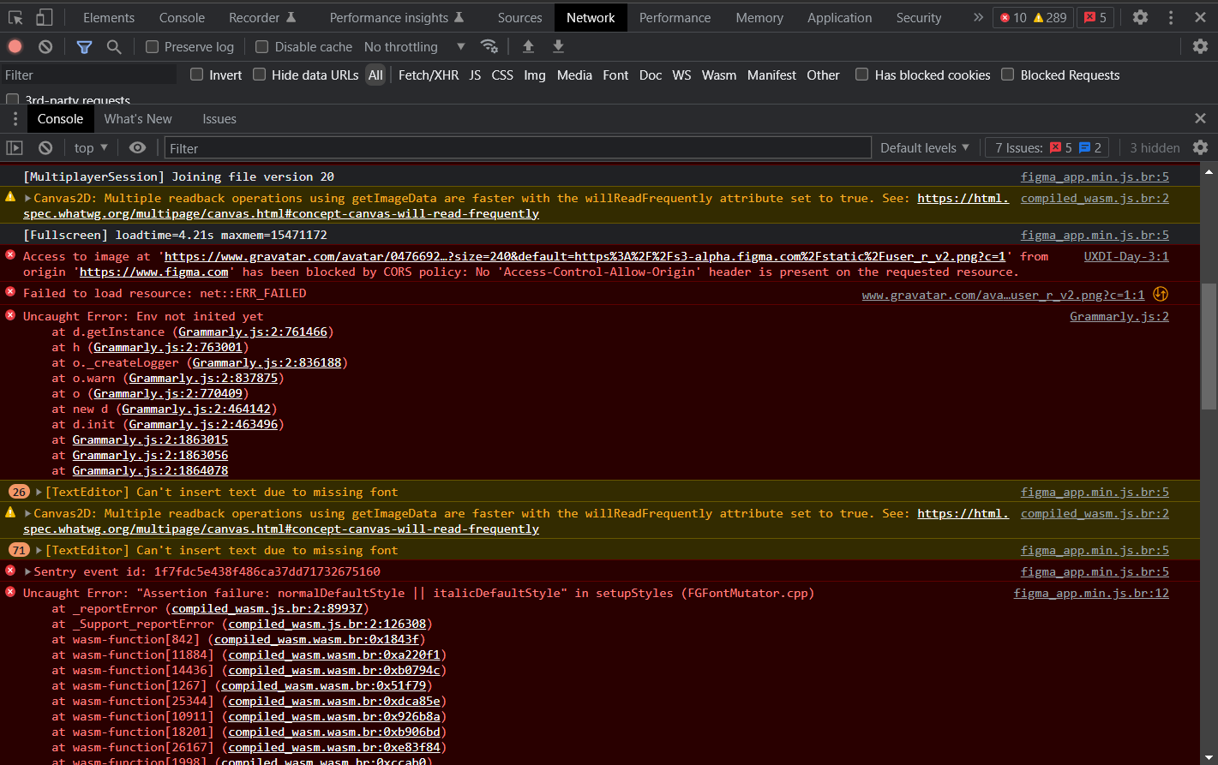Open the top JavaScript context dropdown
Image resolution: width=1218 pixels, height=765 pixels.
(90, 147)
